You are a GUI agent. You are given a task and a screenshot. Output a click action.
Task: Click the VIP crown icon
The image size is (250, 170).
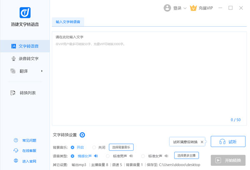coord(193,7)
